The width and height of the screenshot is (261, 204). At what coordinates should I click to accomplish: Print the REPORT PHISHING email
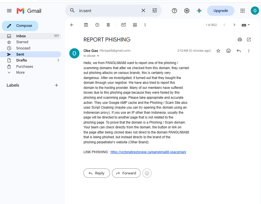pyautogui.click(x=240, y=40)
